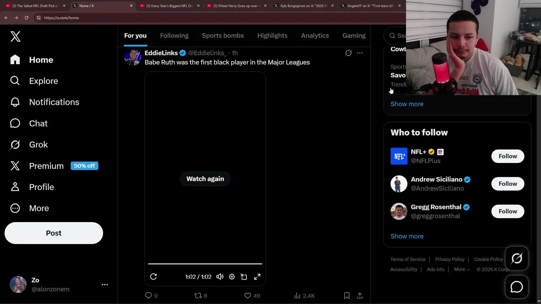This screenshot has width=541, height=304.
Task: Click EddieLinks display name
Action: pyautogui.click(x=161, y=53)
